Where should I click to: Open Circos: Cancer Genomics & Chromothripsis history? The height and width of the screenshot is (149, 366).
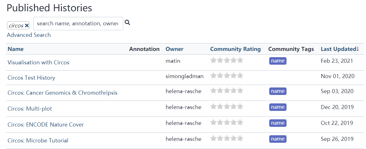(62, 93)
